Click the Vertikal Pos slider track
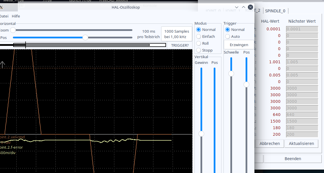Screen dimensions: 324x173 click(x=215, y=120)
